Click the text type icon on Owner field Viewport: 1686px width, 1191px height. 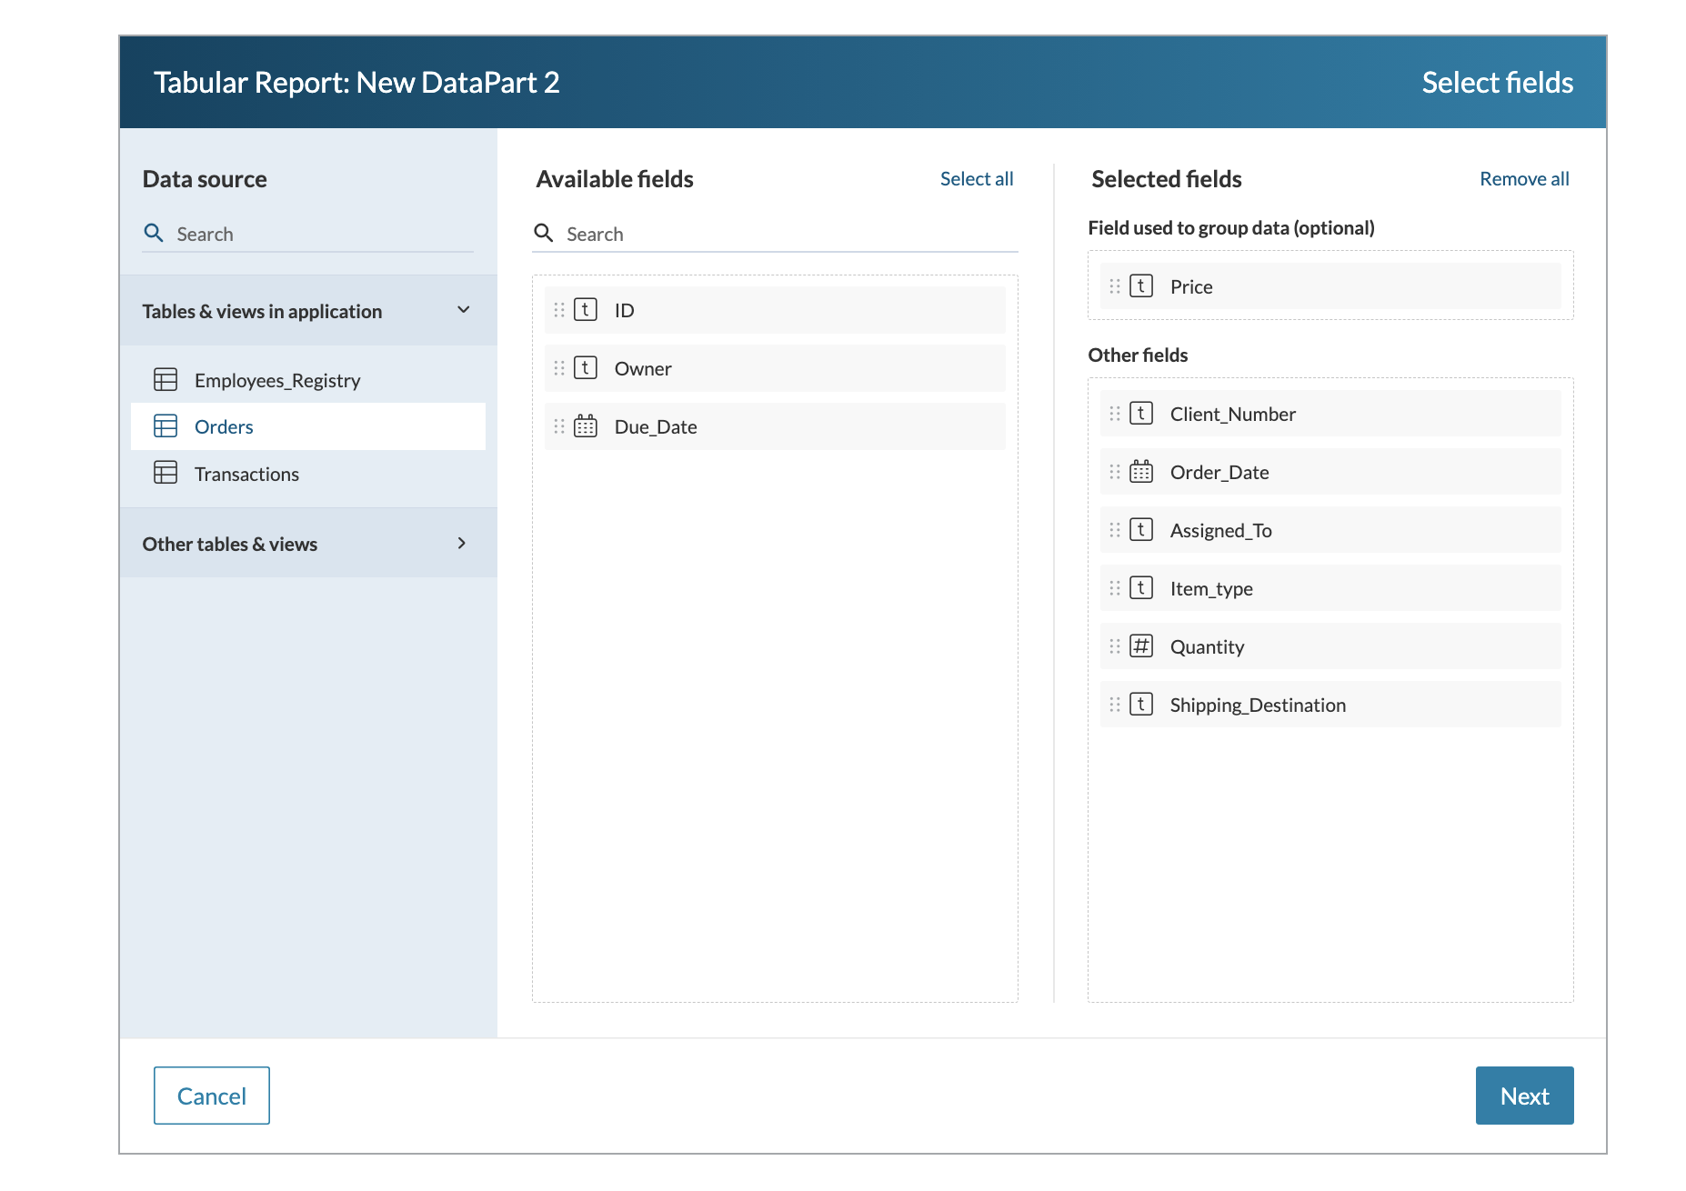pyautogui.click(x=585, y=368)
